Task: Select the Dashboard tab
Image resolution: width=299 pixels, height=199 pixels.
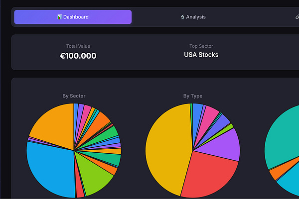Action: [73, 17]
